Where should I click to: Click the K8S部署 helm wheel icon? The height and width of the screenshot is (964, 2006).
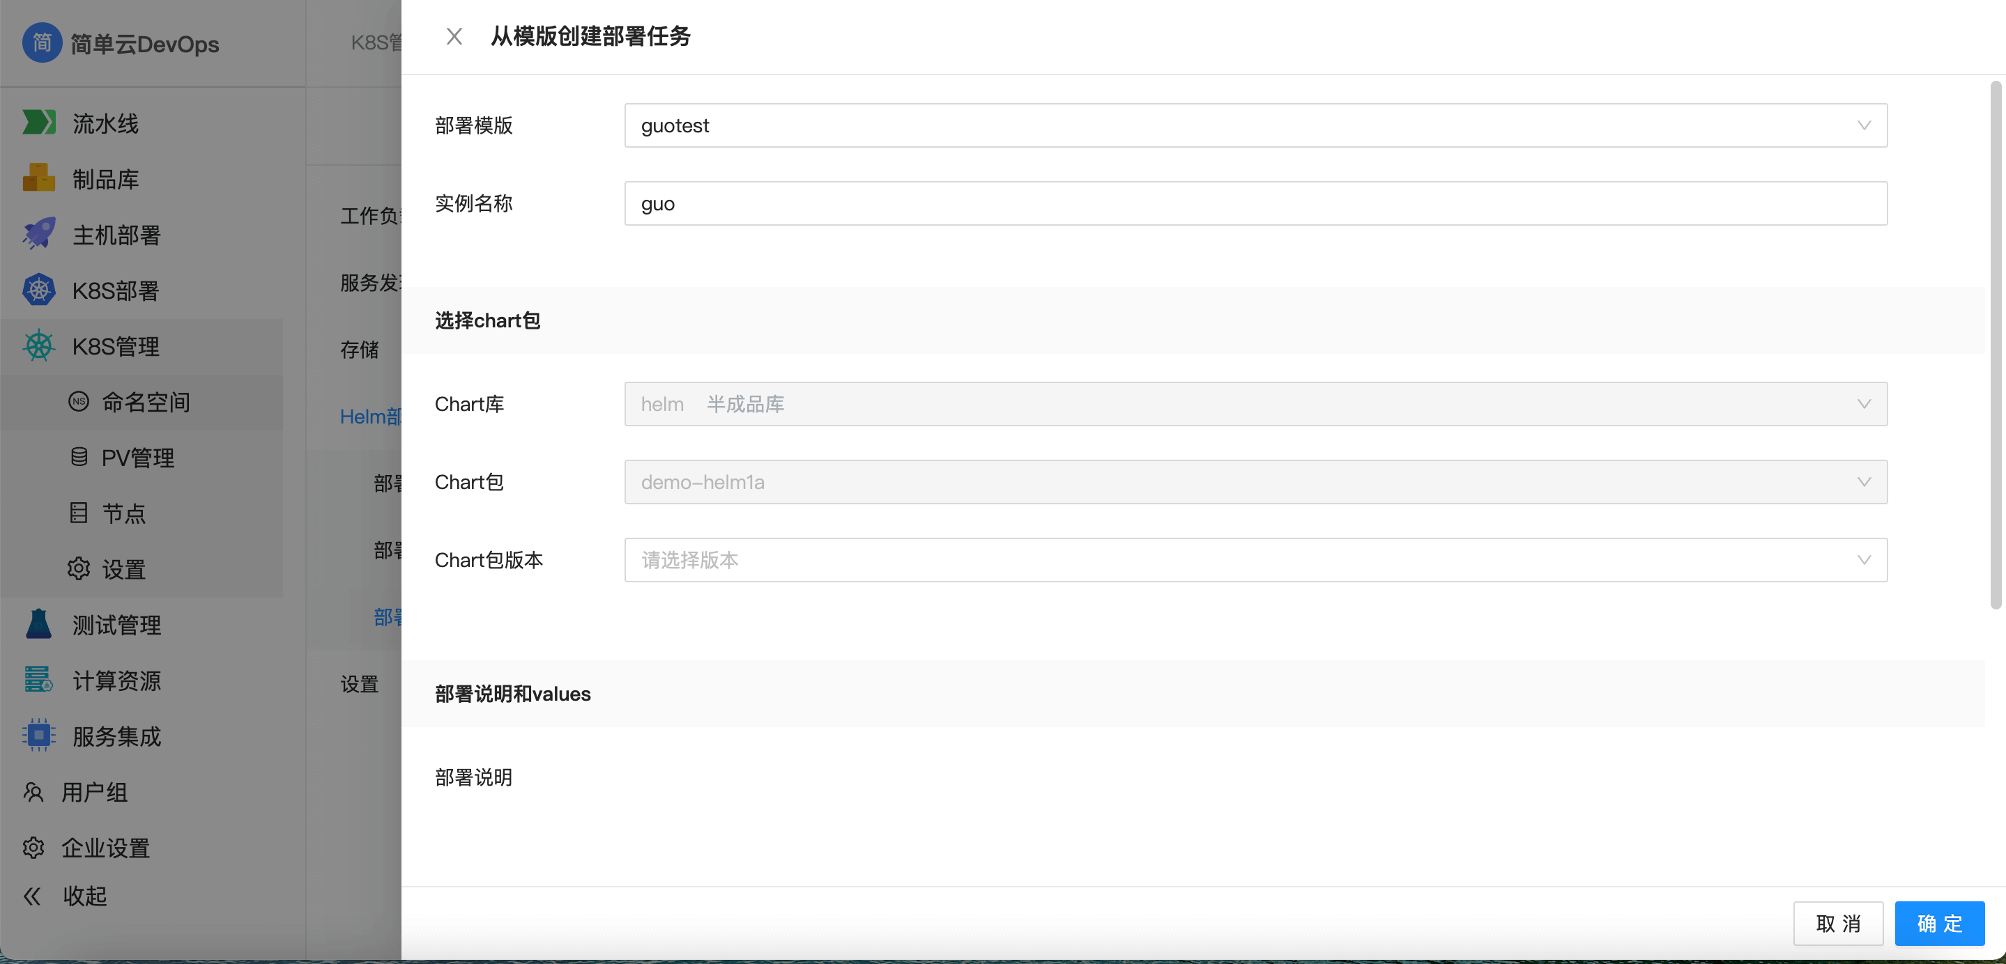pos(38,290)
